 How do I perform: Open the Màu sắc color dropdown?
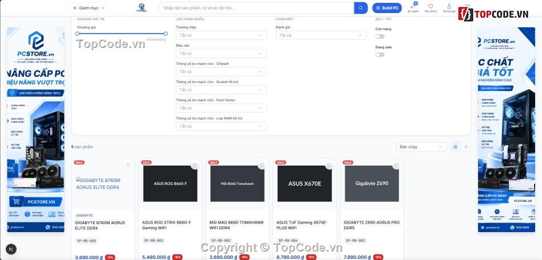[x=221, y=53]
